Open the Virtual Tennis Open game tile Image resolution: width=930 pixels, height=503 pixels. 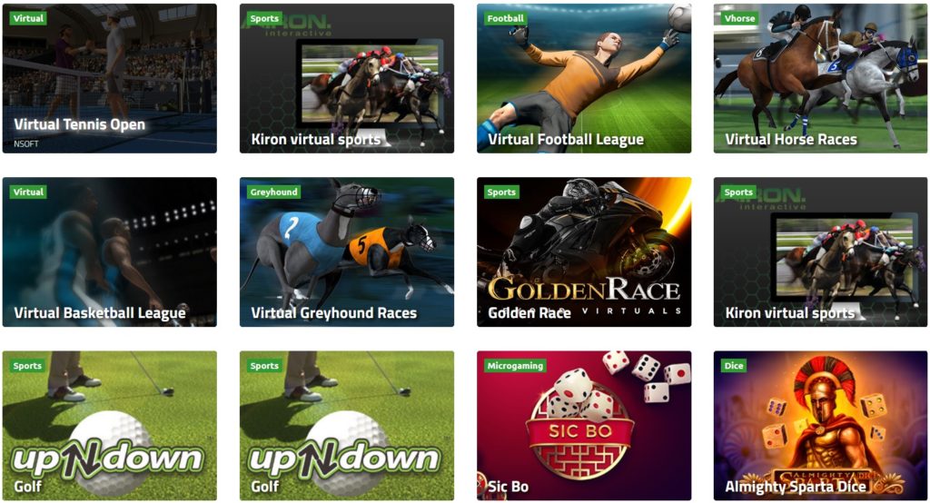110,78
